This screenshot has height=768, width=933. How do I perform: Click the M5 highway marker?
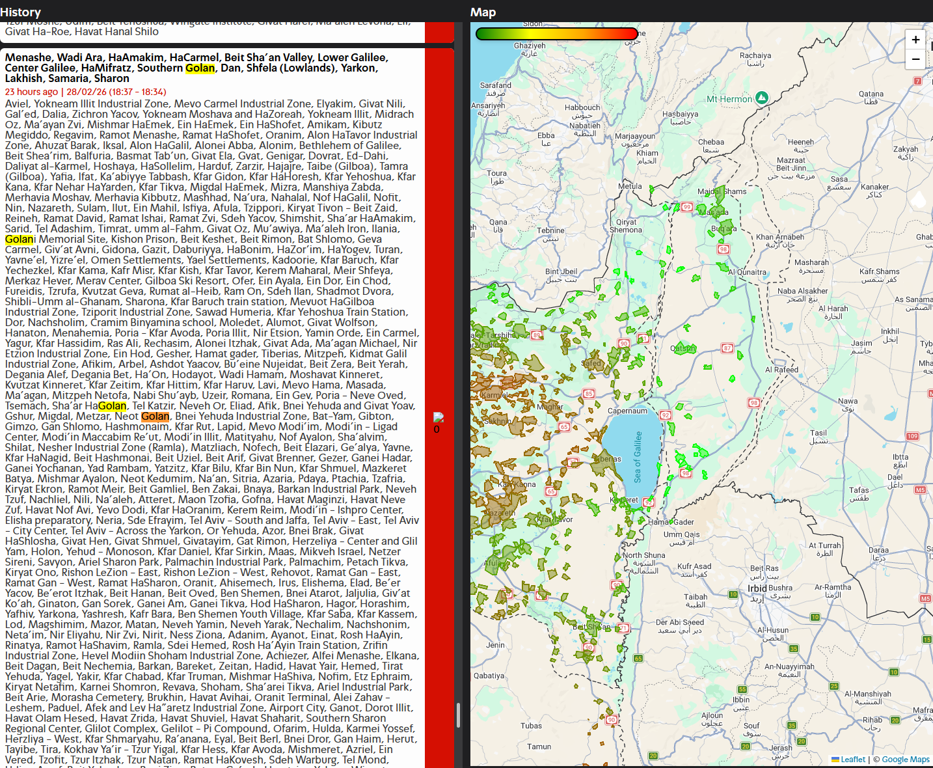[x=920, y=489]
